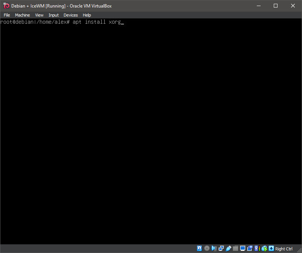Open the File menu
The height and width of the screenshot is (253, 302).
coord(7,15)
